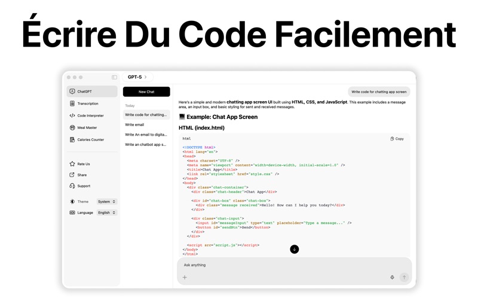Click the microphone voice input icon
This screenshot has height=299, width=478.
click(393, 277)
